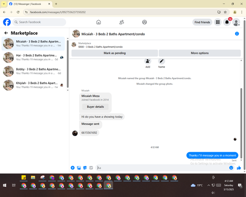Viewport: 246px width, 197px height.
Task: Click the Micaiah chat header title
Action: click(x=113, y=34)
